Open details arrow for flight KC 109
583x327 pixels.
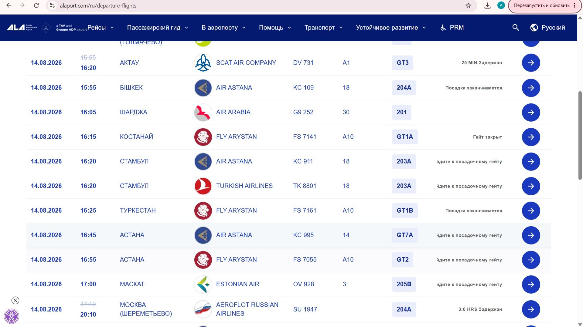(x=531, y=88)
